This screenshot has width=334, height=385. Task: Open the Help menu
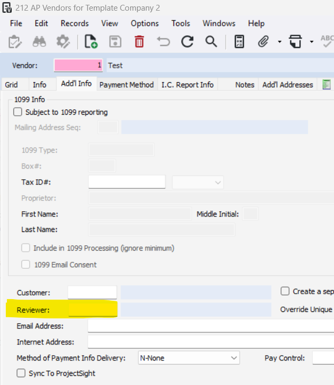coord(256,23)
